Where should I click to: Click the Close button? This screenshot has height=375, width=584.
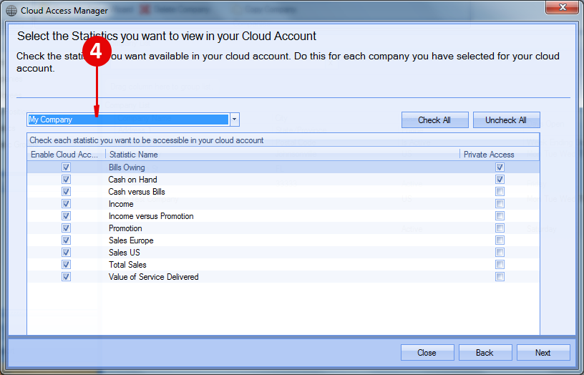(x=427, y=352)
